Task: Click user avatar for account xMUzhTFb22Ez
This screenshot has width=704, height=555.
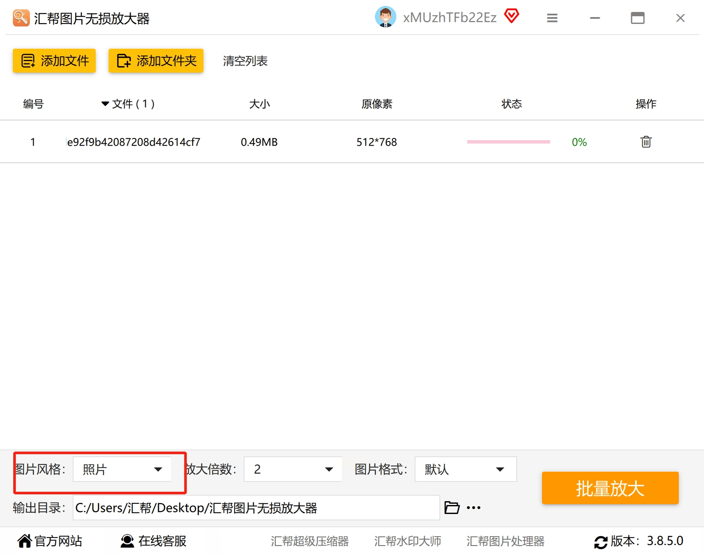Action: pos(385,17)
